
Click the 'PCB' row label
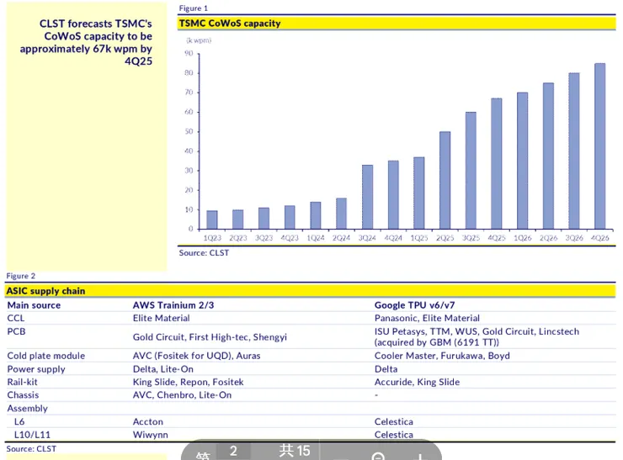(16, 331)
